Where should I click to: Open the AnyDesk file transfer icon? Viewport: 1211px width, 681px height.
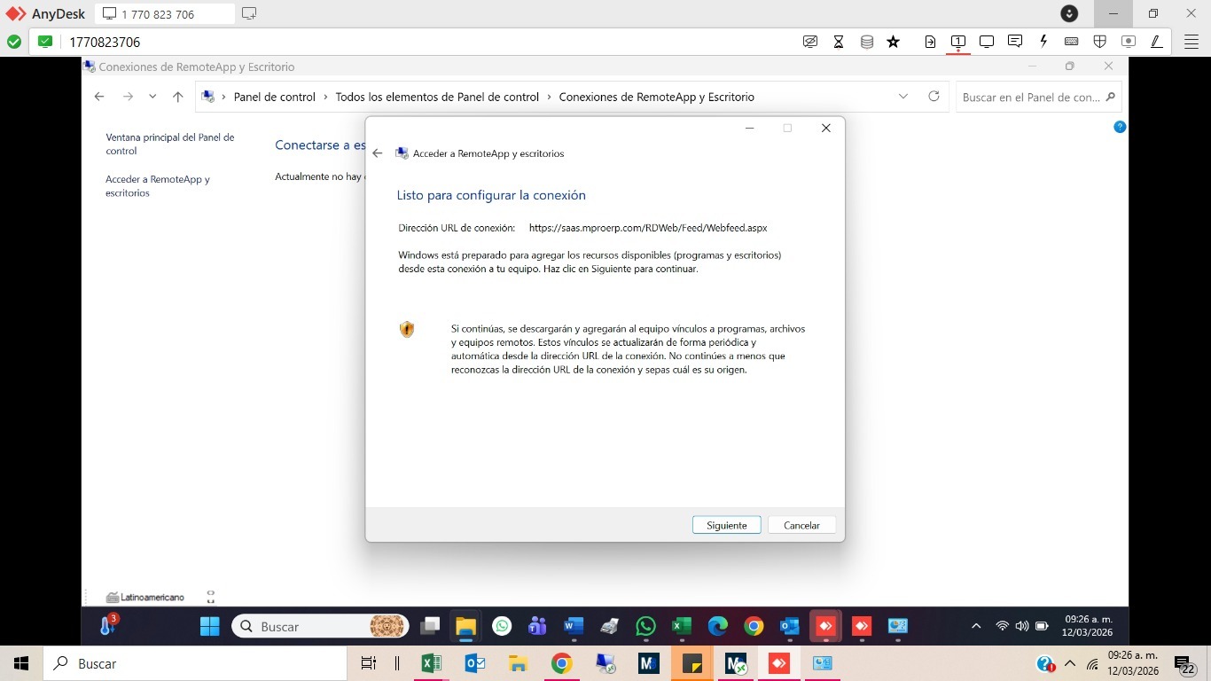pos(930,42)
